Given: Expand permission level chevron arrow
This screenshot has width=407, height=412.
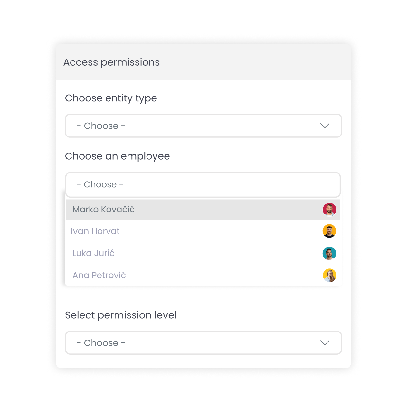Looking at the screenshot, I should (325, 343).
